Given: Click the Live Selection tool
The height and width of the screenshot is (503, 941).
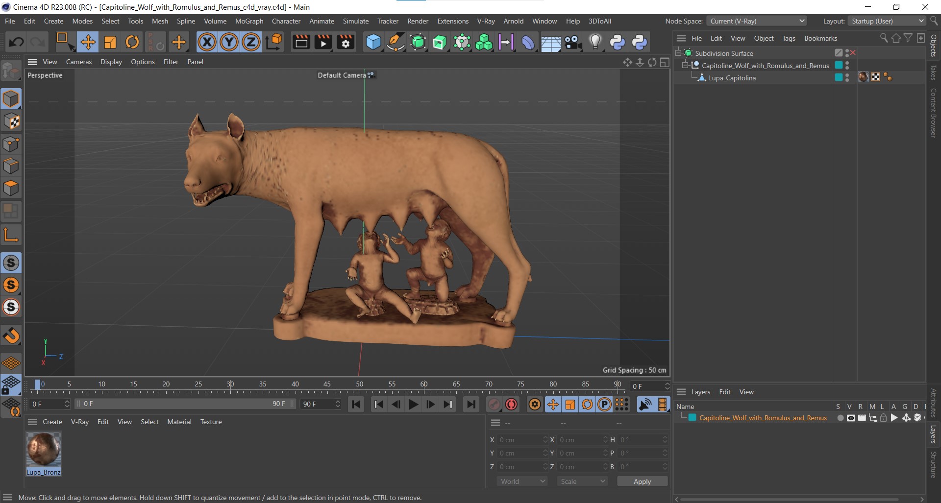Looking at the screenshot, I should tap(65, 42).
